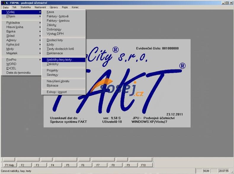234x174 pixels.
Task: Click the F6 function button
Action: click(x=85, y=165)
